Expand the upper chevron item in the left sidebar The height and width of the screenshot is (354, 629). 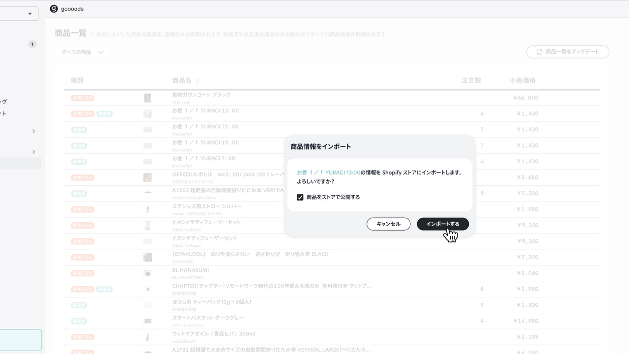(x=33, y=131)
